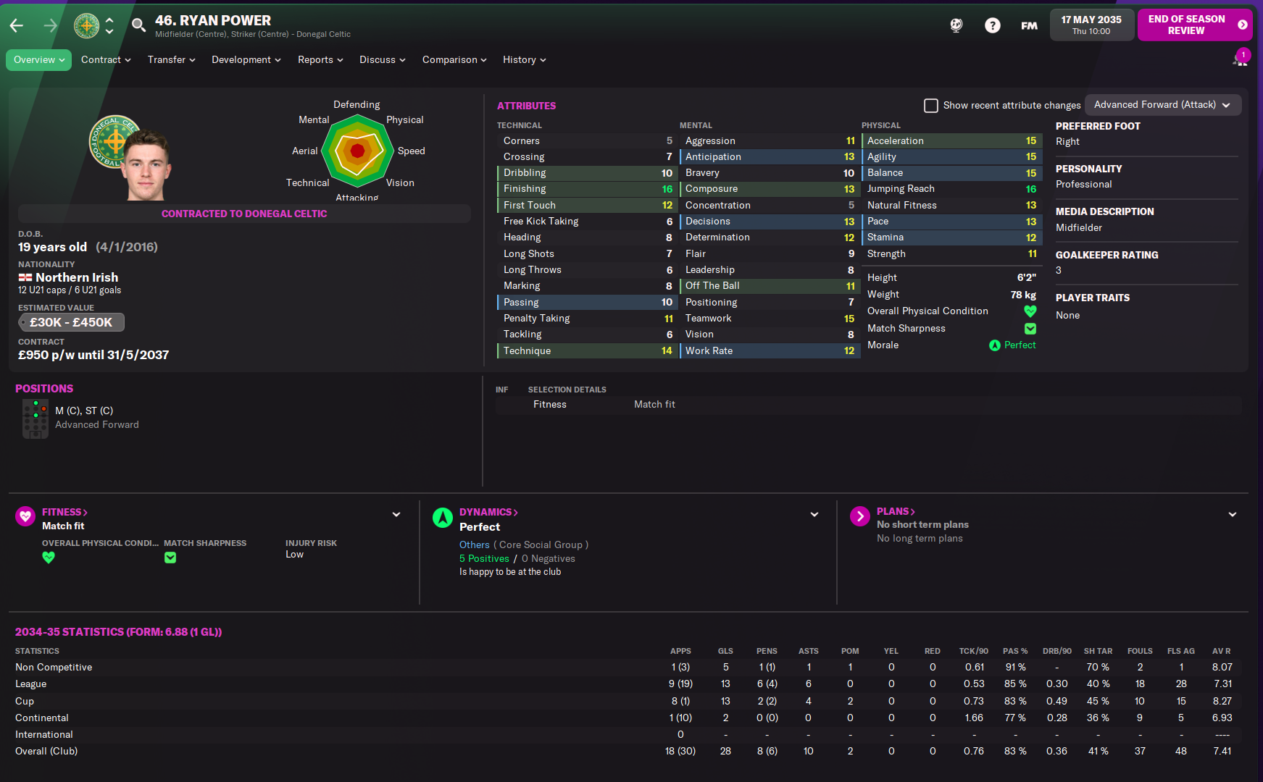This screenshot has width=1263, height=782.
Task: Click the Advanced Forward position text
Action: [x=97, y=425]
